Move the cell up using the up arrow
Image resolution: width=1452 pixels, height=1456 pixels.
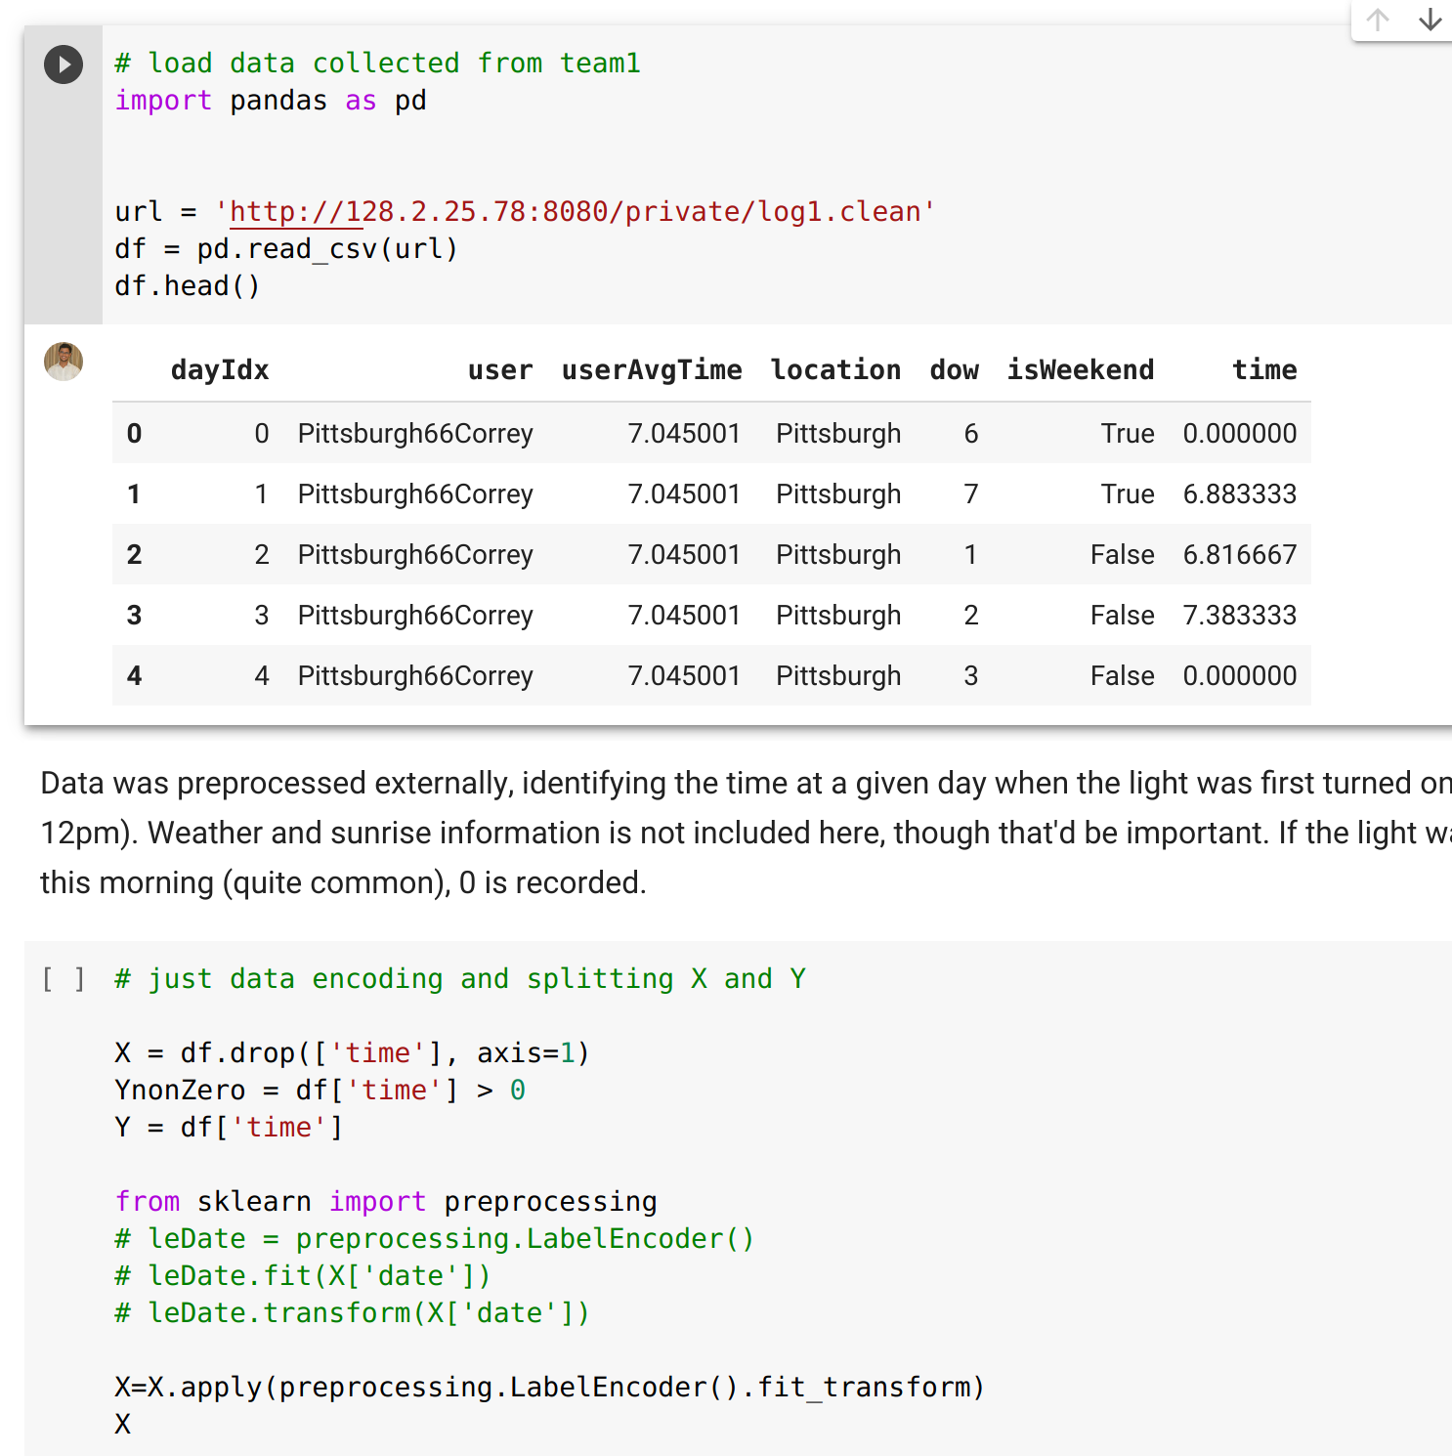tap(1377, 20)
